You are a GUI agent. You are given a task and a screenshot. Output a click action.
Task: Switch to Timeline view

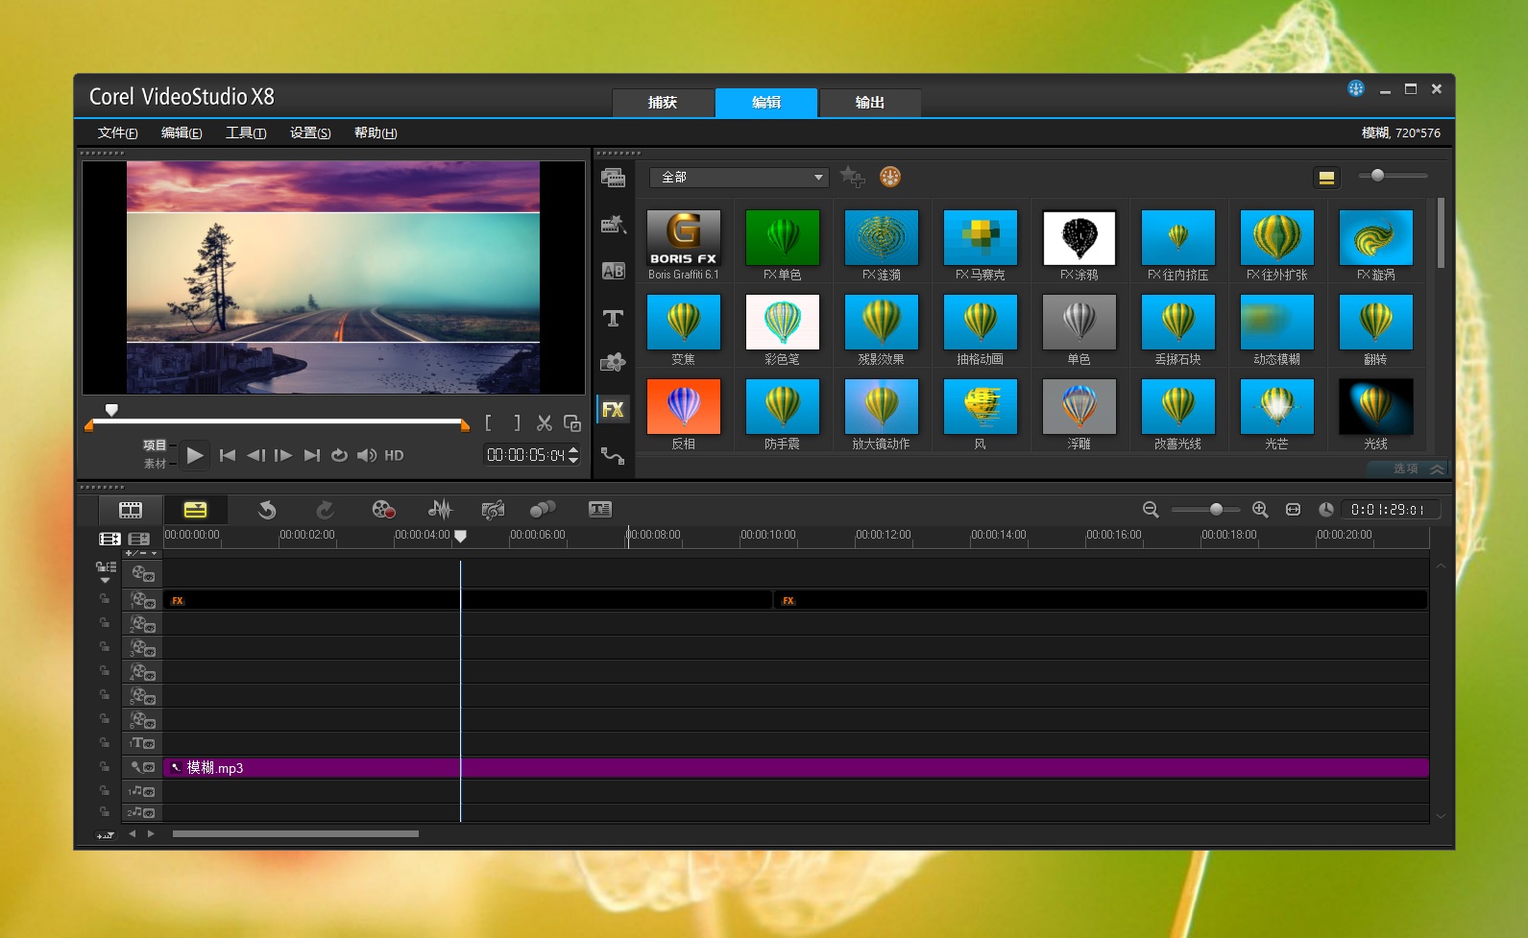(x=195, y=510)
